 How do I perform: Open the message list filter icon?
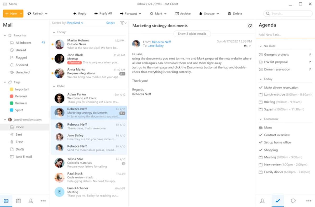coord(122,23)
